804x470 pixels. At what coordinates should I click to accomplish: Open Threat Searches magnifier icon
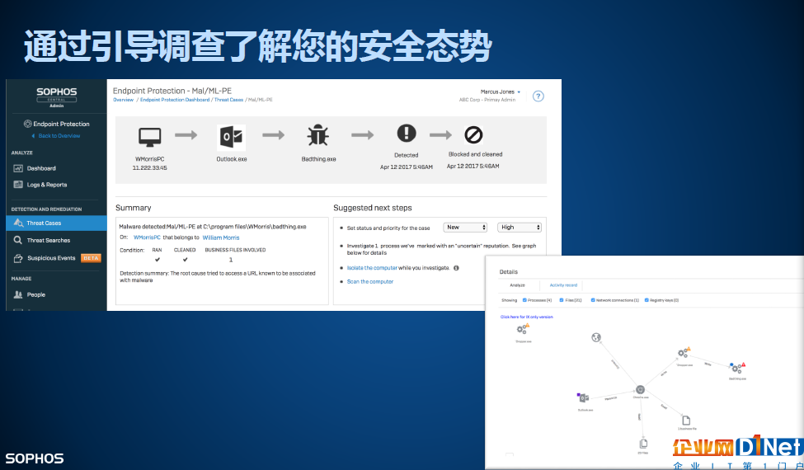18,240
